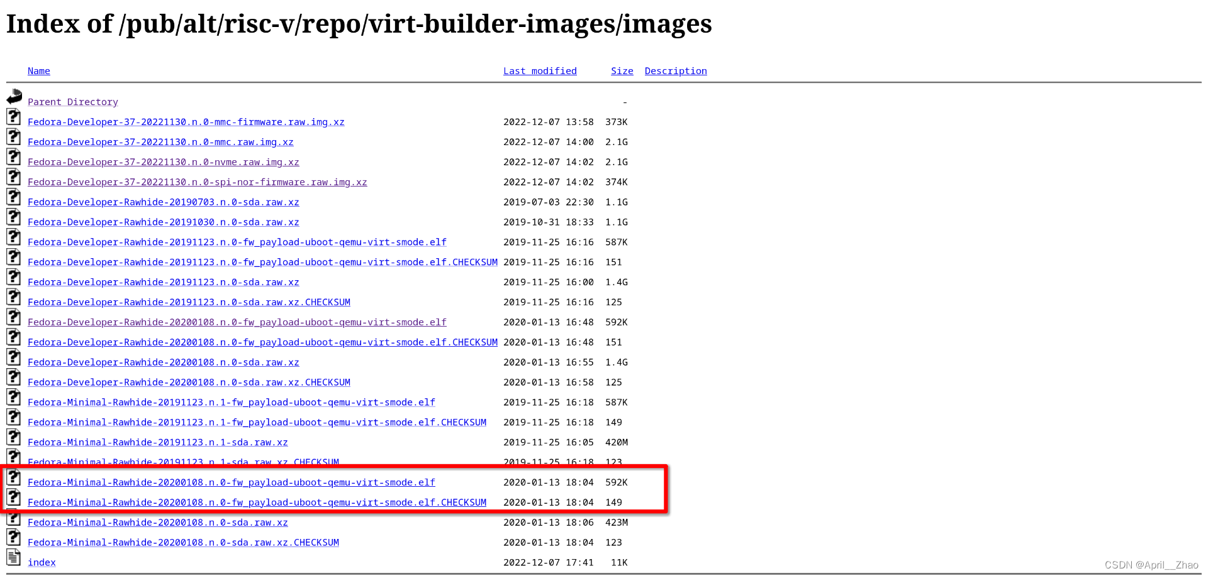
Task: Open Developer-Rawhide-20200108 sda.raw.xz link
Action: pyautogui.click(x=164, y=362)
